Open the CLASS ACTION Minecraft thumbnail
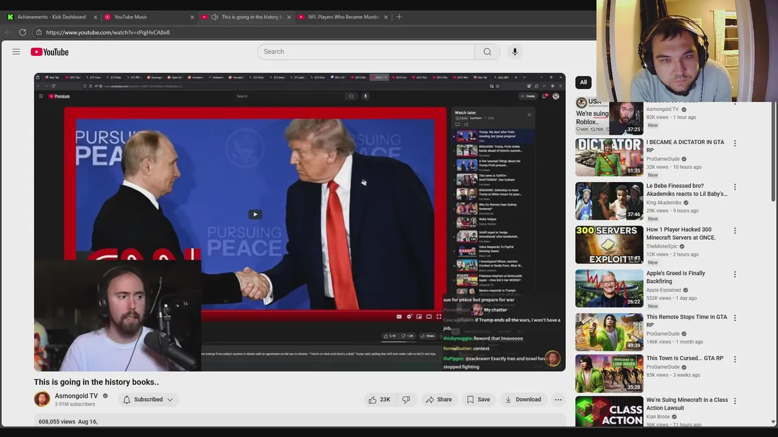Image resolution: width=778 pixels, height=437 pixels. pyautogui.click(x=609, y=412)
